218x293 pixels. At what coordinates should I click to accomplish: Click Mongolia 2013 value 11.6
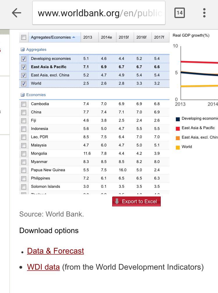point(87,153)
